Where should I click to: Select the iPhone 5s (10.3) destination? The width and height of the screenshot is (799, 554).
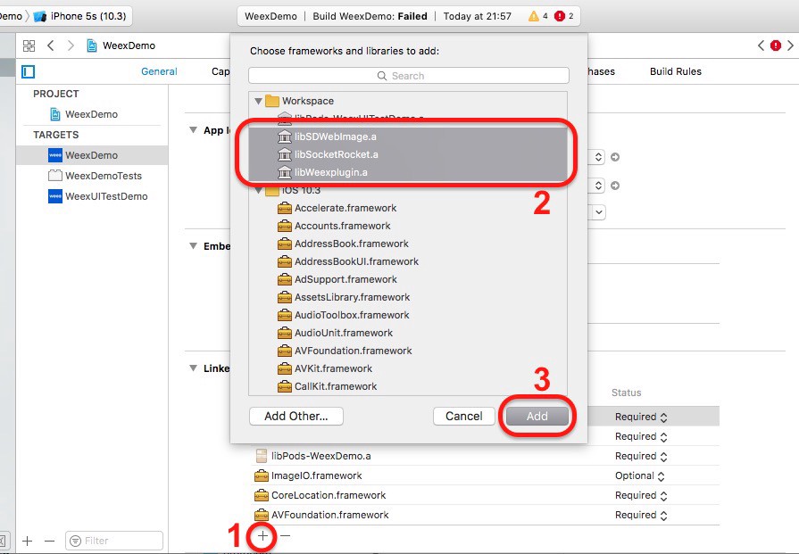81,16
